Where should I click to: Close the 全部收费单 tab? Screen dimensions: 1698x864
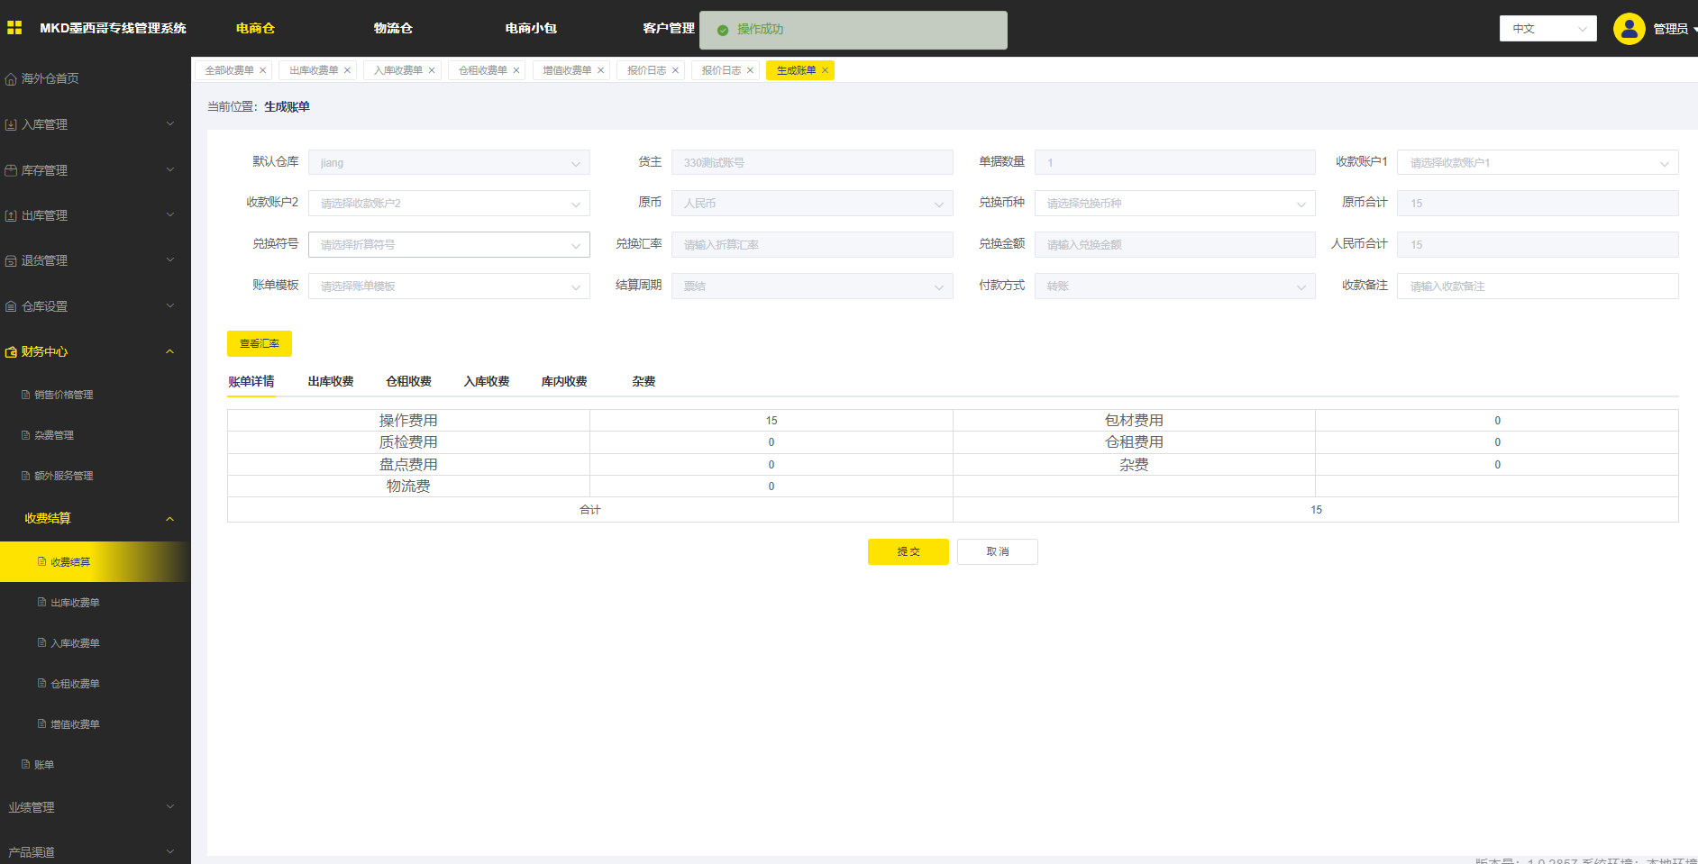(263, 70)
